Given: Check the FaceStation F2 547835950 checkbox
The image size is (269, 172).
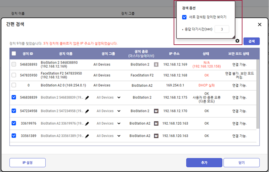Looking at the screenshot, I should [x=14, y=75].
